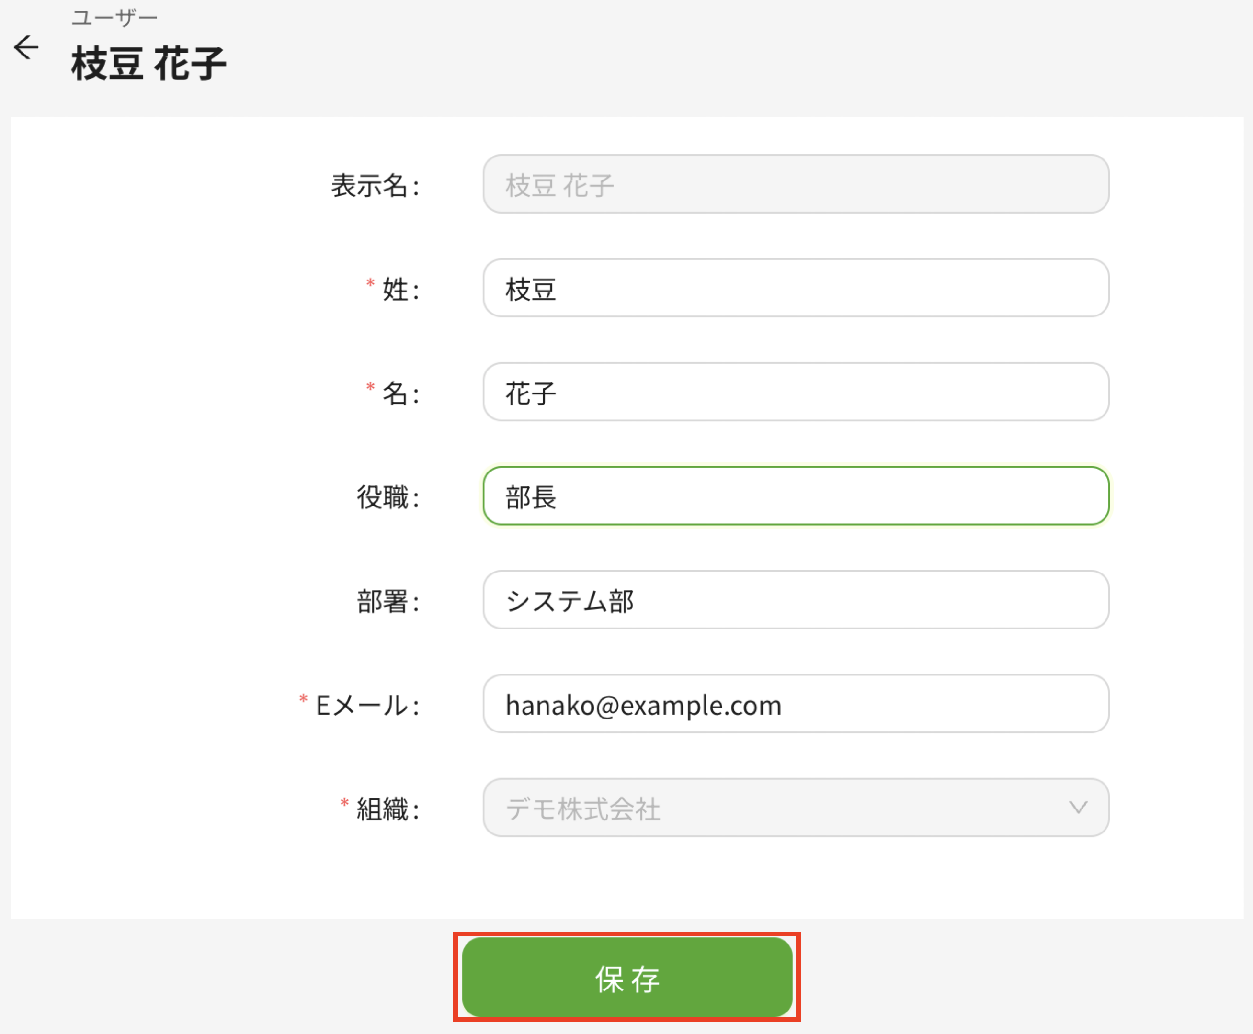Click the 役職 field showing 部長
Image resolution: width=1253 pixels, height=1034 pixels.
coord(796,495)
